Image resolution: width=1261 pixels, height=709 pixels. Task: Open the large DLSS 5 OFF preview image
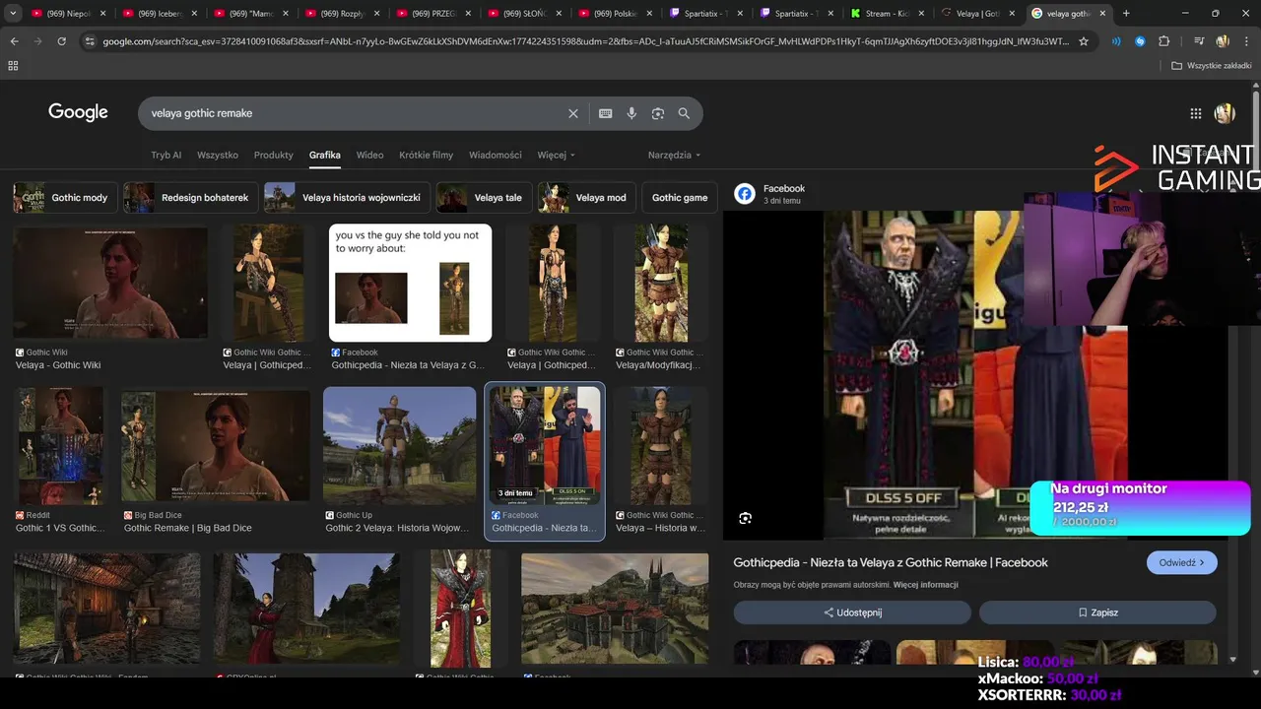(x=975, y=375)
